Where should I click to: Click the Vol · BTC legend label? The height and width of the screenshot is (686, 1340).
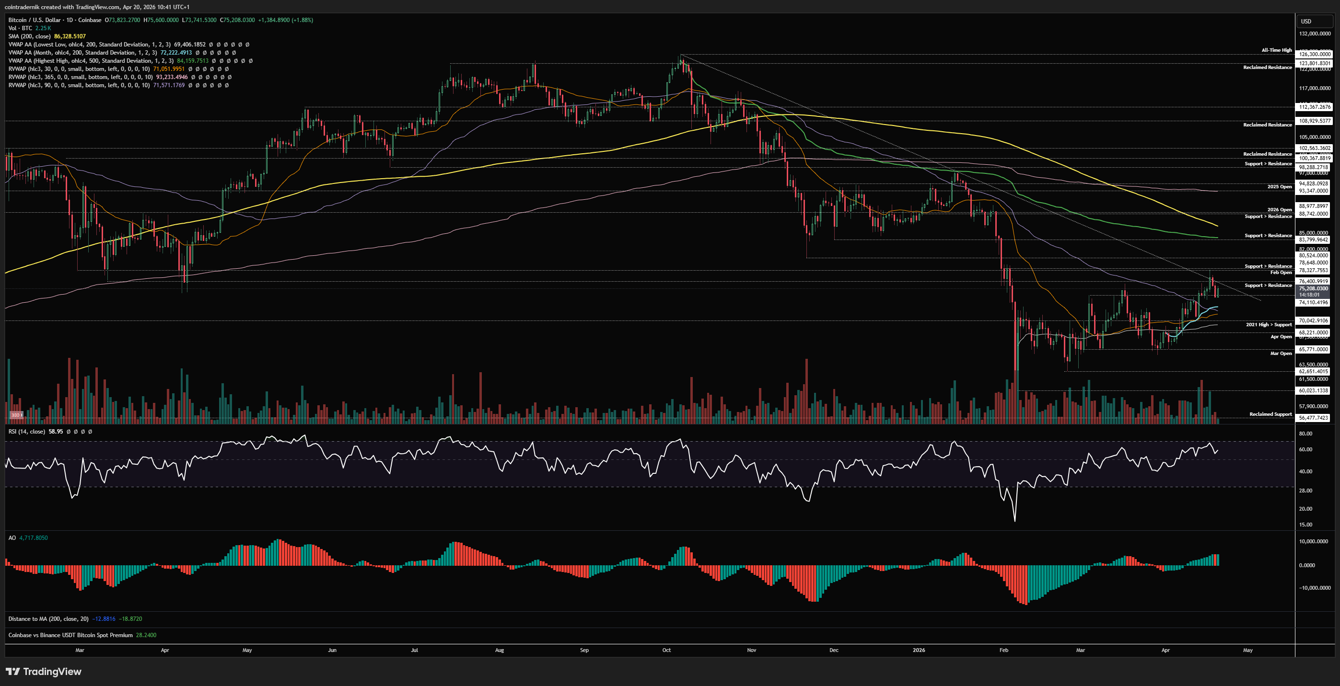[x=20, y=28]
